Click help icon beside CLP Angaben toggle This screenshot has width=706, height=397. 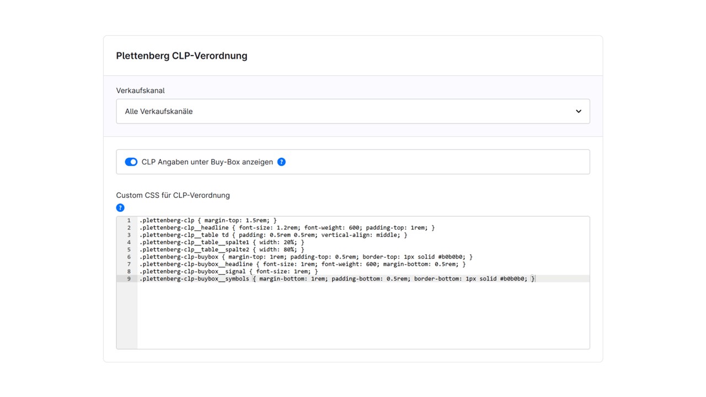pyautogui.click(x=281, y=162)
